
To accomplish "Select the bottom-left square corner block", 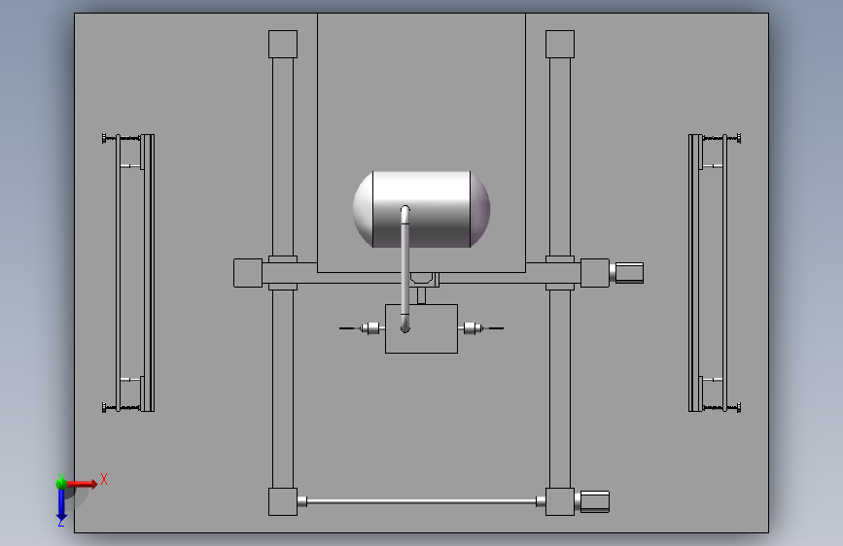I will coord(283,502).
